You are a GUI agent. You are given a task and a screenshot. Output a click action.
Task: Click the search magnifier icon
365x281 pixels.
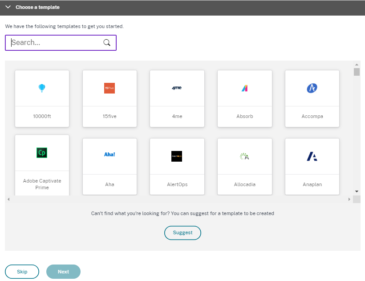pos(107,43)
